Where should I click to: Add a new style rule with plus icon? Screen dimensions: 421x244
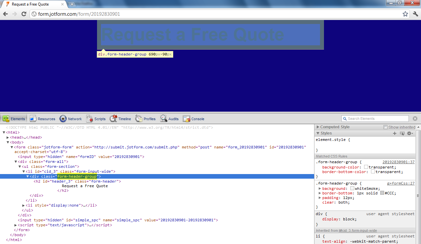pyautogui.click(x=395, y=133)
